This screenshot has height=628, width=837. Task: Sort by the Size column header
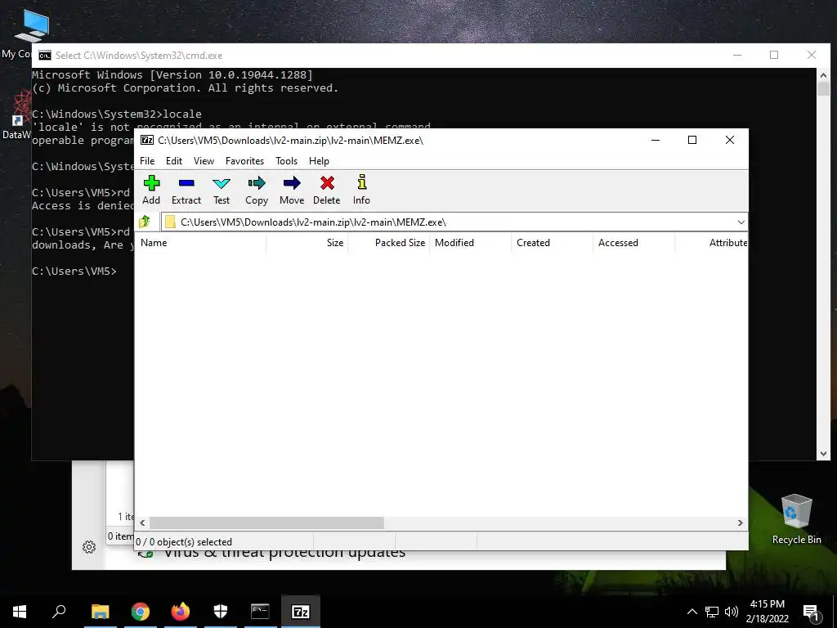307,242
